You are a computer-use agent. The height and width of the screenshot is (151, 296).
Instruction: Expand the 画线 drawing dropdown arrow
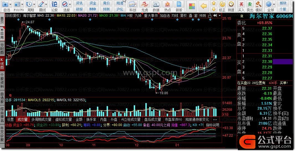[46, 4]
